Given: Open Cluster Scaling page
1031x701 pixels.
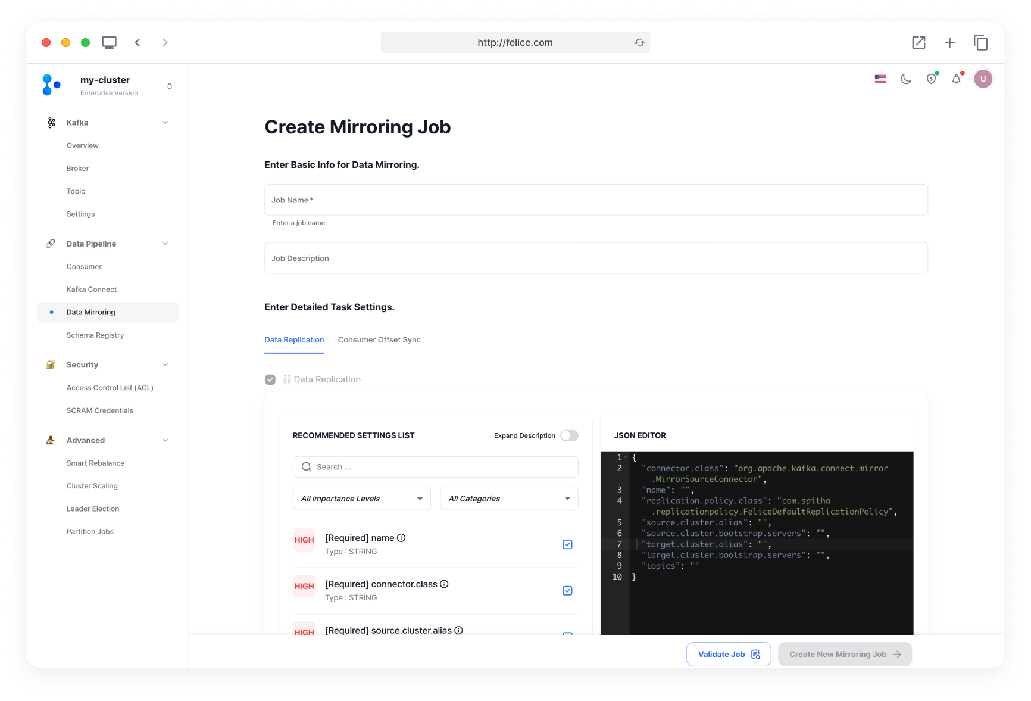Looking at the screenshot, I should 92,486.
